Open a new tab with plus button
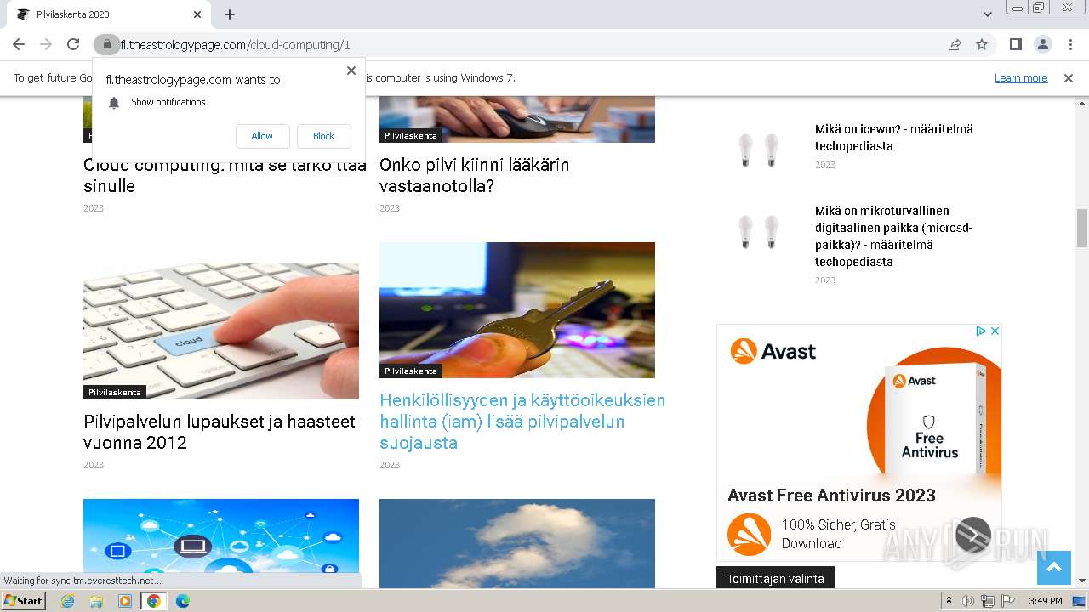Screen dimensions: 1089x612 (230, 14)
